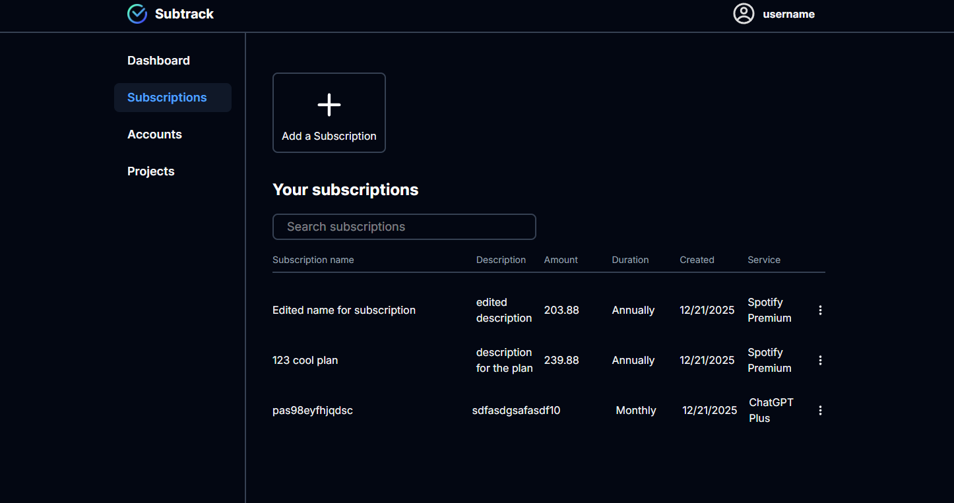The width and height of the screenshot is (954, 503).
Task: Click the plus icon to add subscription
Action: point(329,105)
